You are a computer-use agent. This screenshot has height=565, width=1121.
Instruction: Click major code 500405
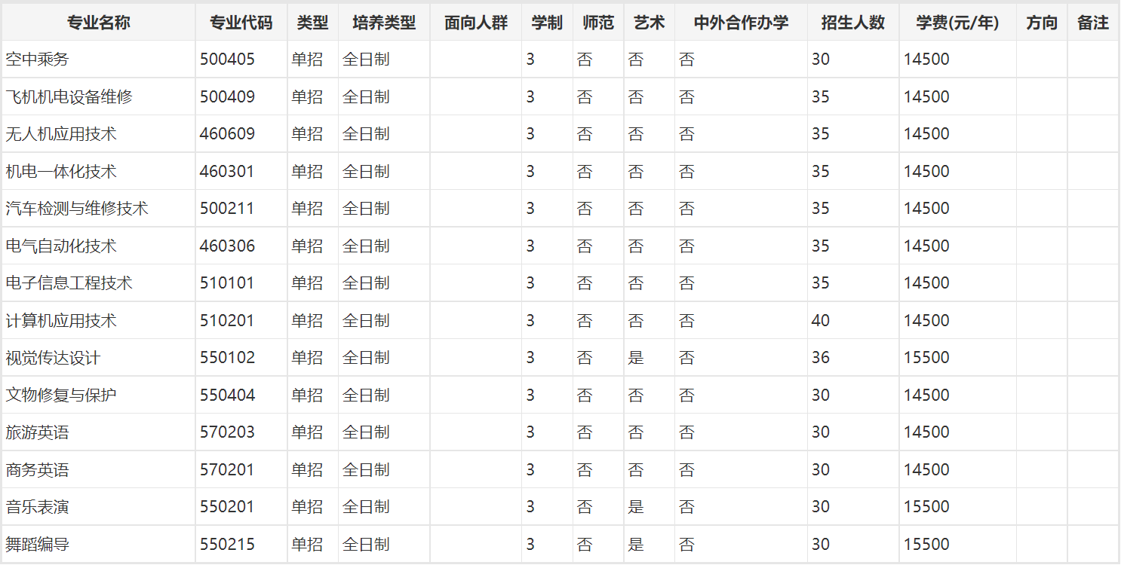pos(227,60)
